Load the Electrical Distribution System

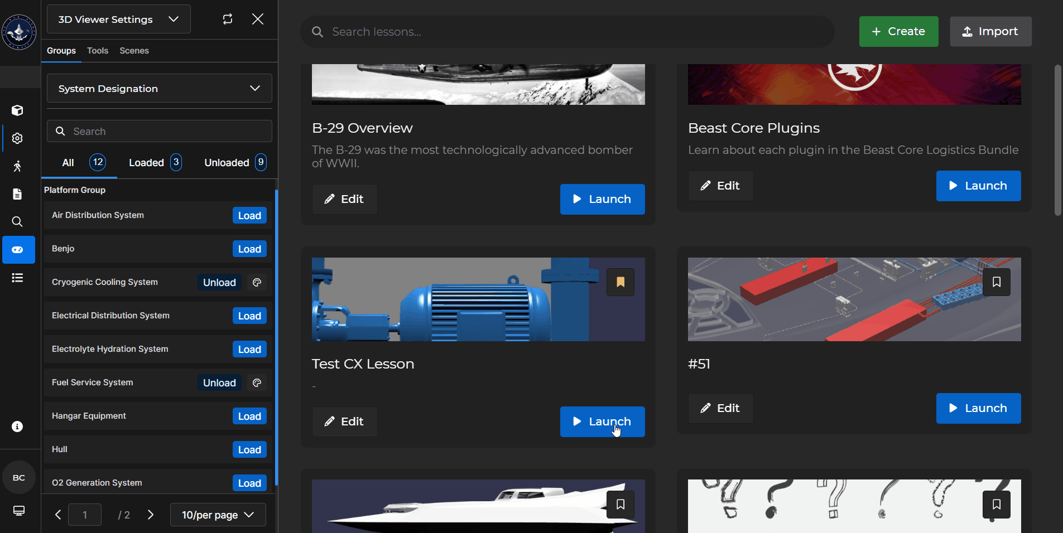(249, 316)
